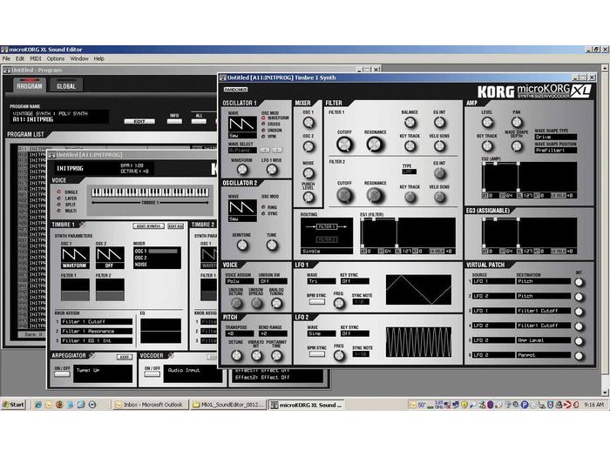Screen dimensions: 610x457
Task: Open Wave Shape Type dropdown showing Drive
Action: point(555,138)
